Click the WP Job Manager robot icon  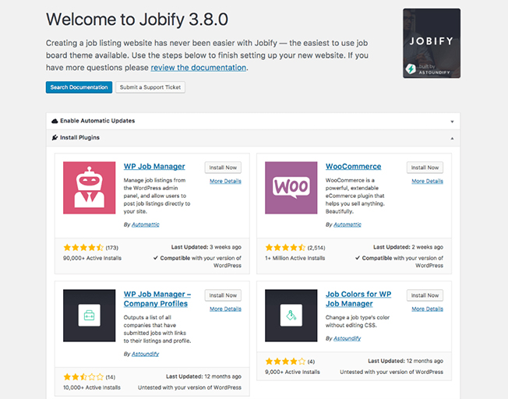point(89,188)
